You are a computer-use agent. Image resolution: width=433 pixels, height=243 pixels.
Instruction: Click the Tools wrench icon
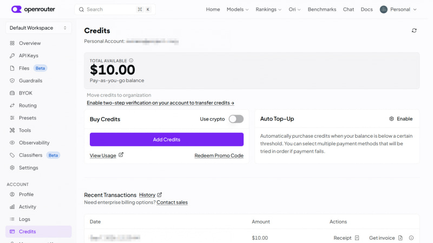[12, 130]
